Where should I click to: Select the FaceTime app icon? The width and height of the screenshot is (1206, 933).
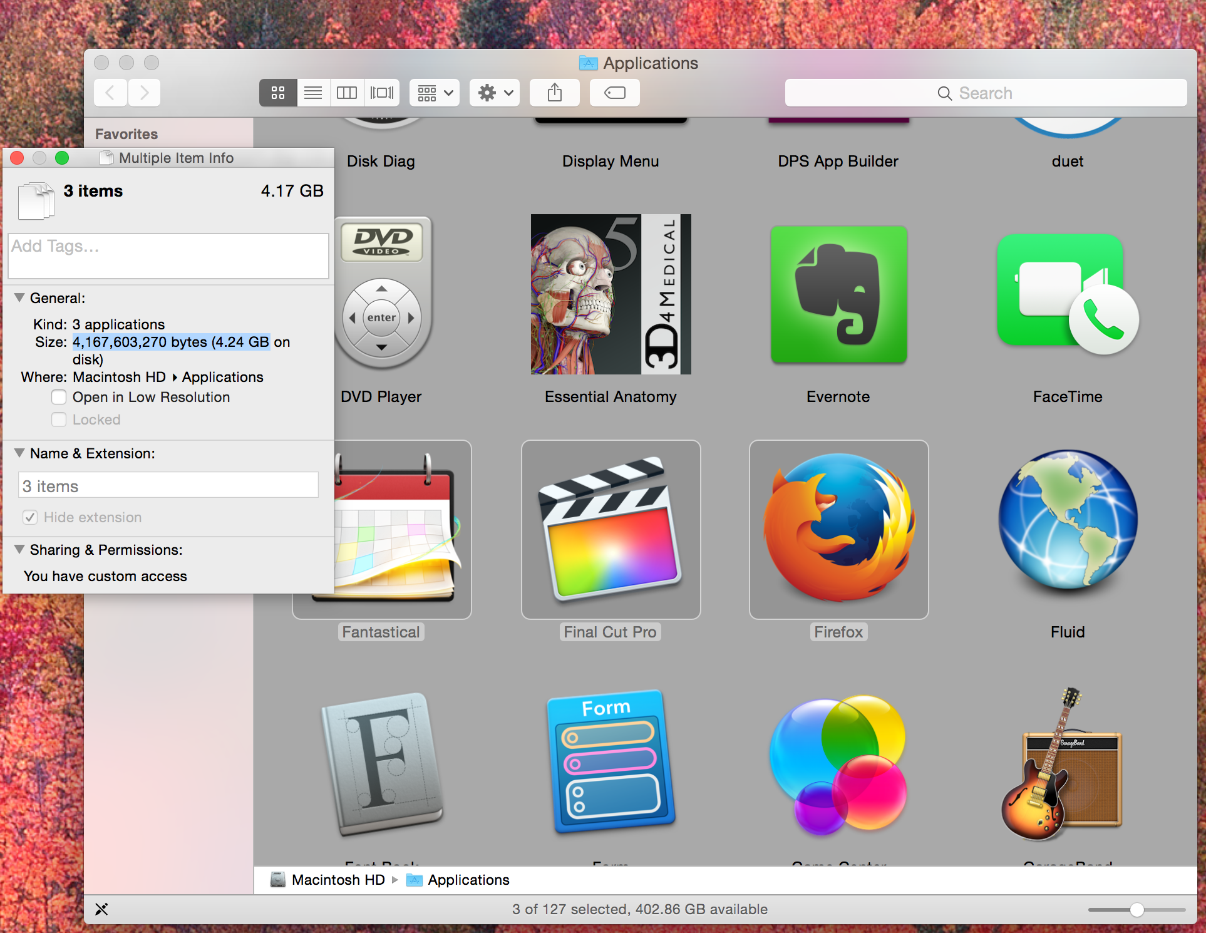pos(1068,294)
